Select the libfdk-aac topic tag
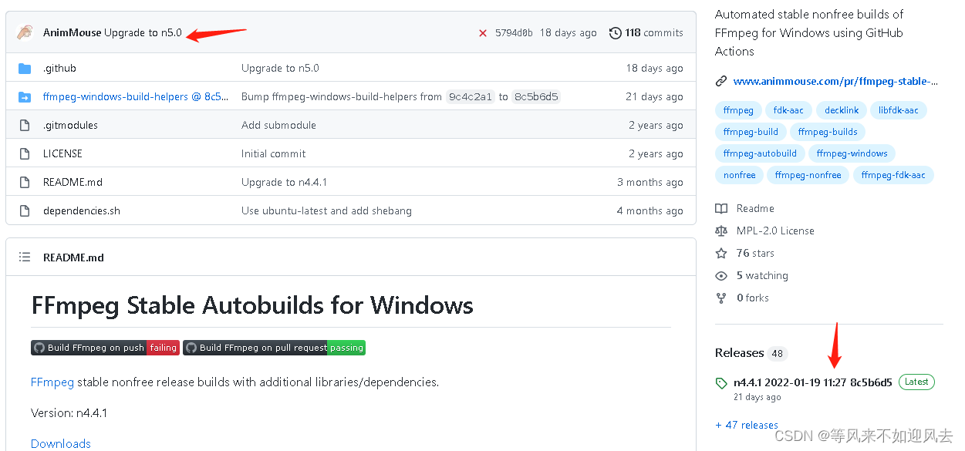The width and height of the screenshot is (965, 451). [899, 110]
